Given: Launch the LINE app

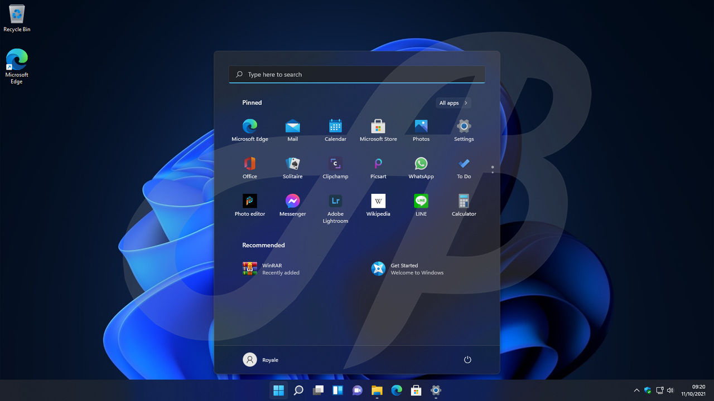Looking at the screenshot, I should tap(421, 205).
